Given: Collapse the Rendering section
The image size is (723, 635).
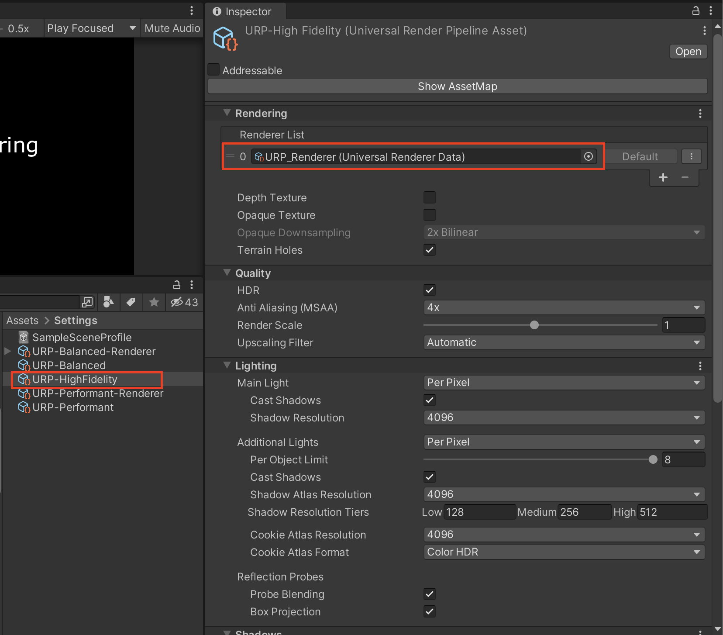Looking at the screenshot, I should click(x=227, y=113).
